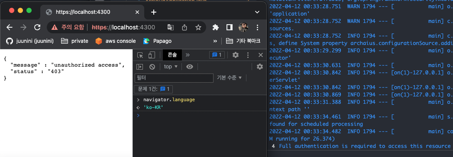Open a new tab with the plus button
The image size is (453, 157).
pyautogui.click(x=154, y=12)
